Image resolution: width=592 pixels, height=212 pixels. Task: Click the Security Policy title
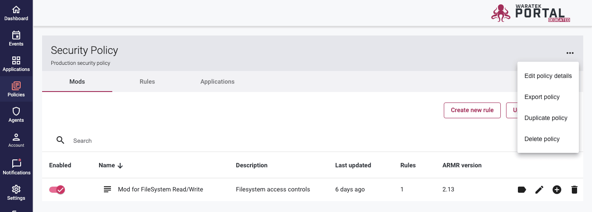click(85, 50)
